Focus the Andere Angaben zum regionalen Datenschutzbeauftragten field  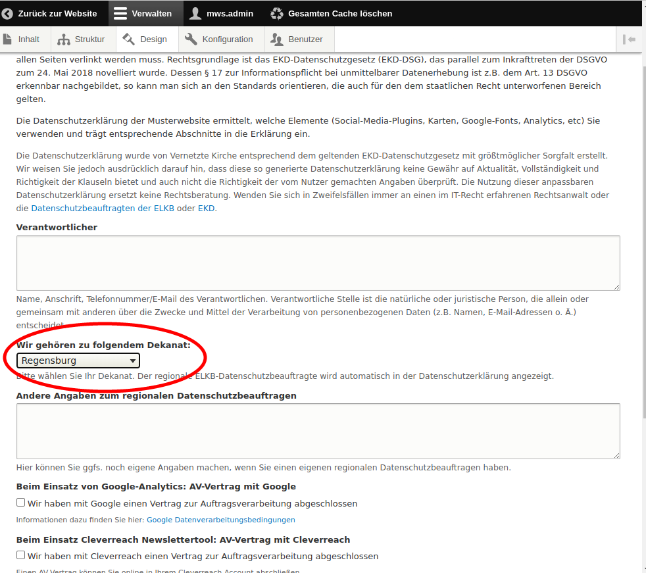pyautogui.click(x=318, y=431)
